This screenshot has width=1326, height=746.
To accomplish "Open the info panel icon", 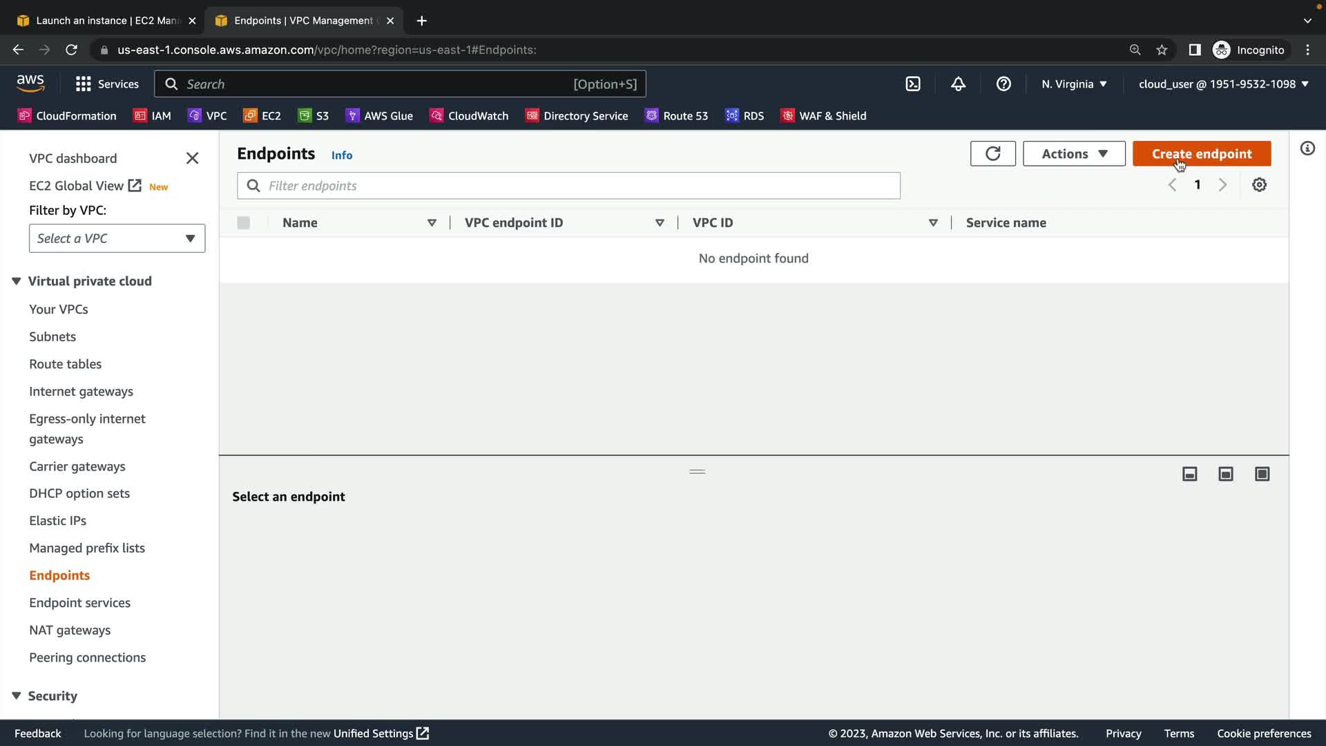I will [x=1307, y=149].
